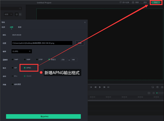The width and height of the screenshot is (164, 121).
Task: Click the zoom-out minus icon near slider
Action: click(154, 93)
